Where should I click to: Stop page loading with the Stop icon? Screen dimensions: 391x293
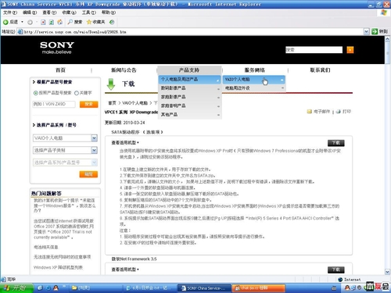(43, 23)
